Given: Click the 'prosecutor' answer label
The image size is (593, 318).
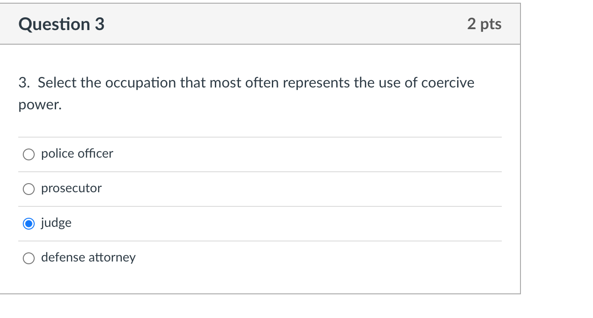Looking at the screenshot, I should tap(71, 188).
